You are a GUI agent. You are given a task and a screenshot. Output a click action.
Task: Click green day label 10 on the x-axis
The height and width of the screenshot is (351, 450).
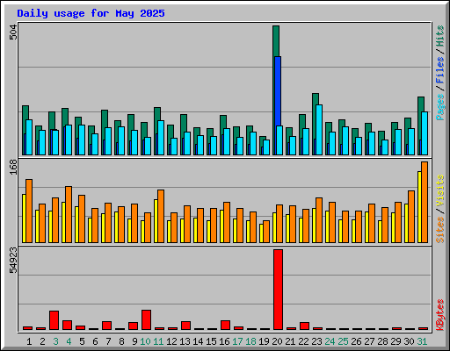pyautogui.click(x=145, y=341)
